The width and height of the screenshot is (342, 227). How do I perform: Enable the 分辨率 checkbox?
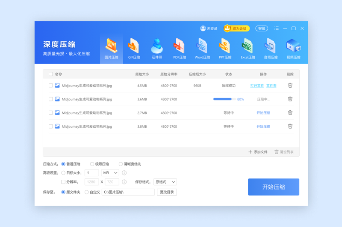click(64, 182)
